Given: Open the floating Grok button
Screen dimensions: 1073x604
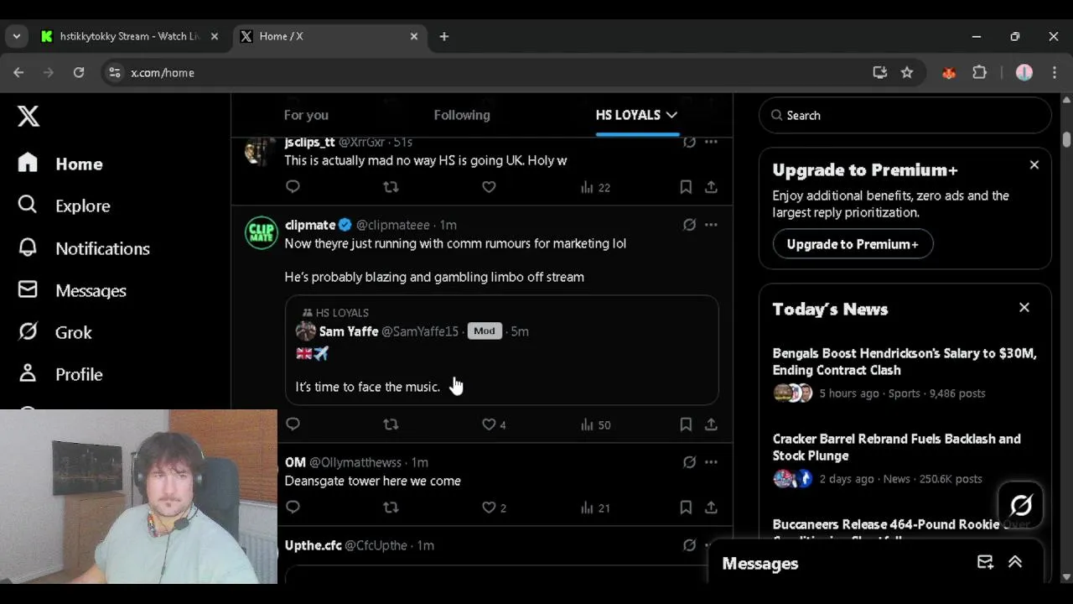Looking at the screenshot, I should pyautogui.click(x=1020, y=505).
